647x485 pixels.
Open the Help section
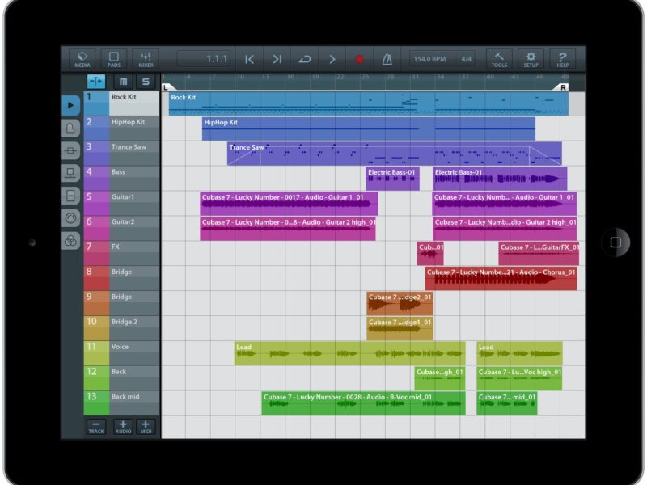[562, 59]
